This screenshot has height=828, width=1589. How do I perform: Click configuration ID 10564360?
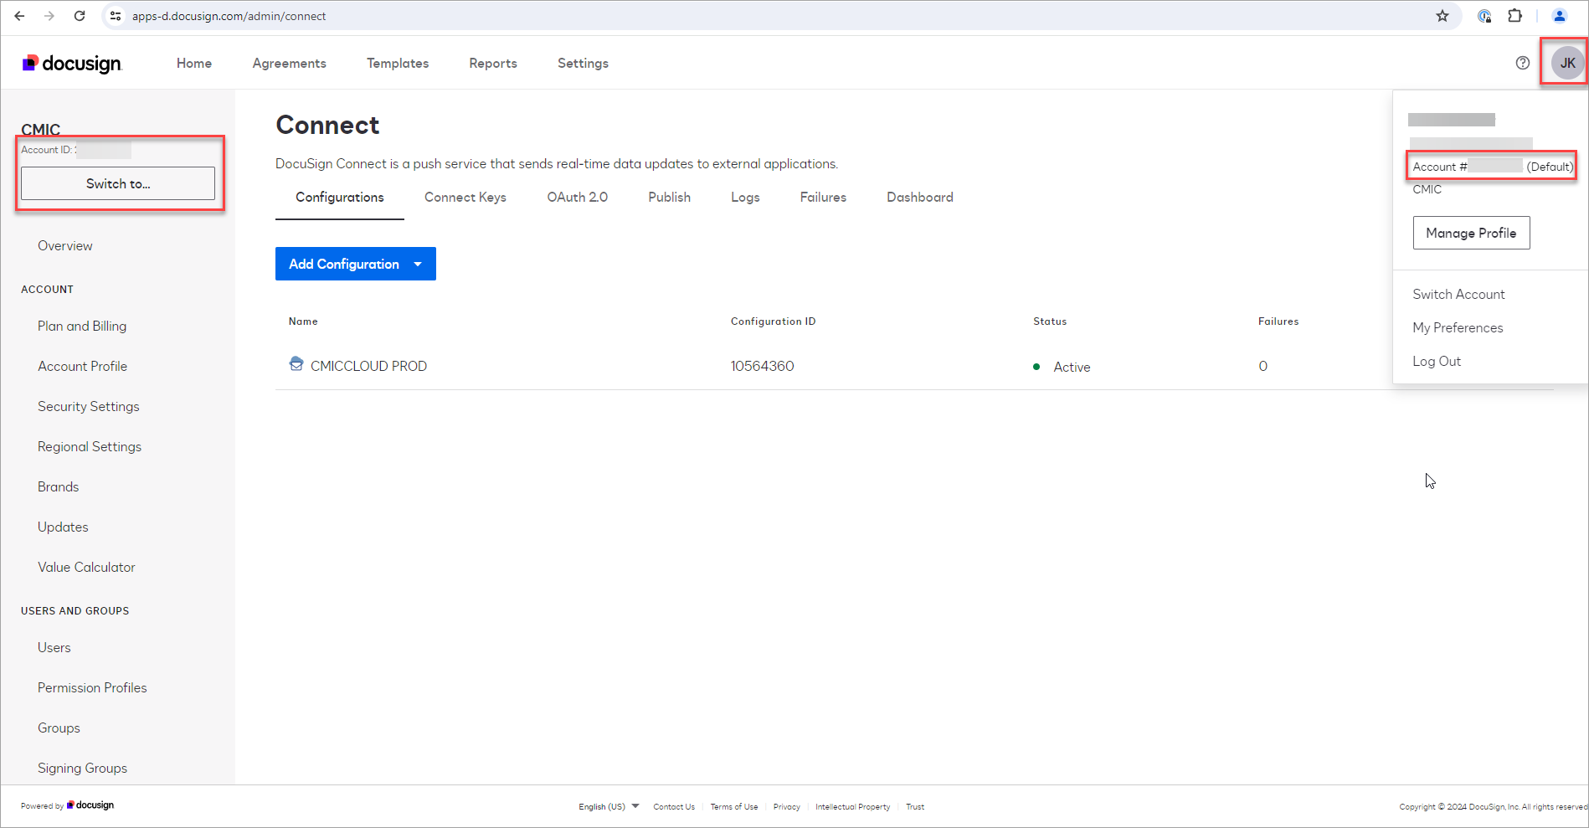763,367
